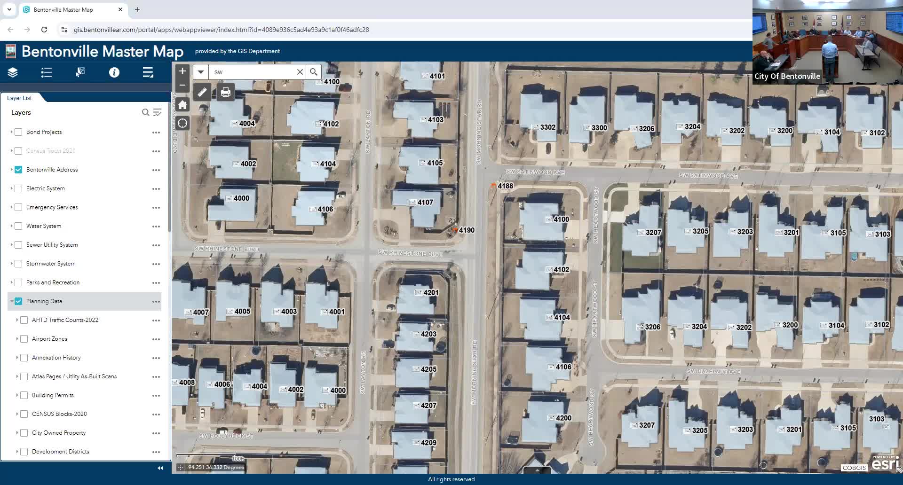Select the Layer List tab
This screenshot has width=903, height=485.
coord(19,98)
